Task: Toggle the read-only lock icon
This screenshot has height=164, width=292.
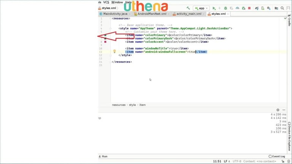Action: click(x=283, y=161)
